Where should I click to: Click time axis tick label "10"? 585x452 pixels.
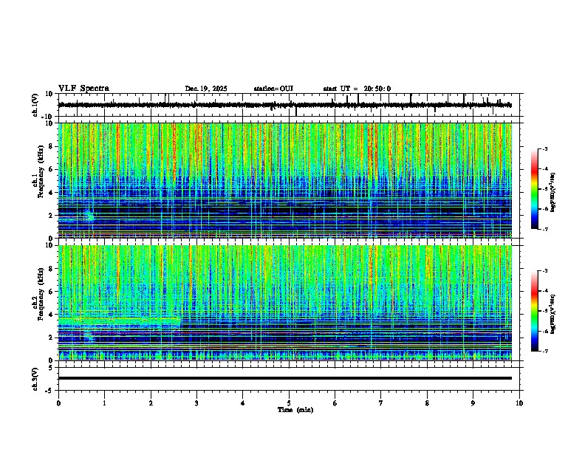pyautogui.click(x=519, y=403)
